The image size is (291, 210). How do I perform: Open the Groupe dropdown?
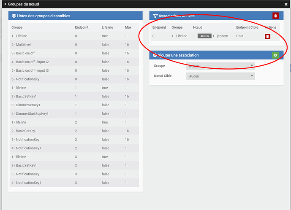[x=220, y=66]
